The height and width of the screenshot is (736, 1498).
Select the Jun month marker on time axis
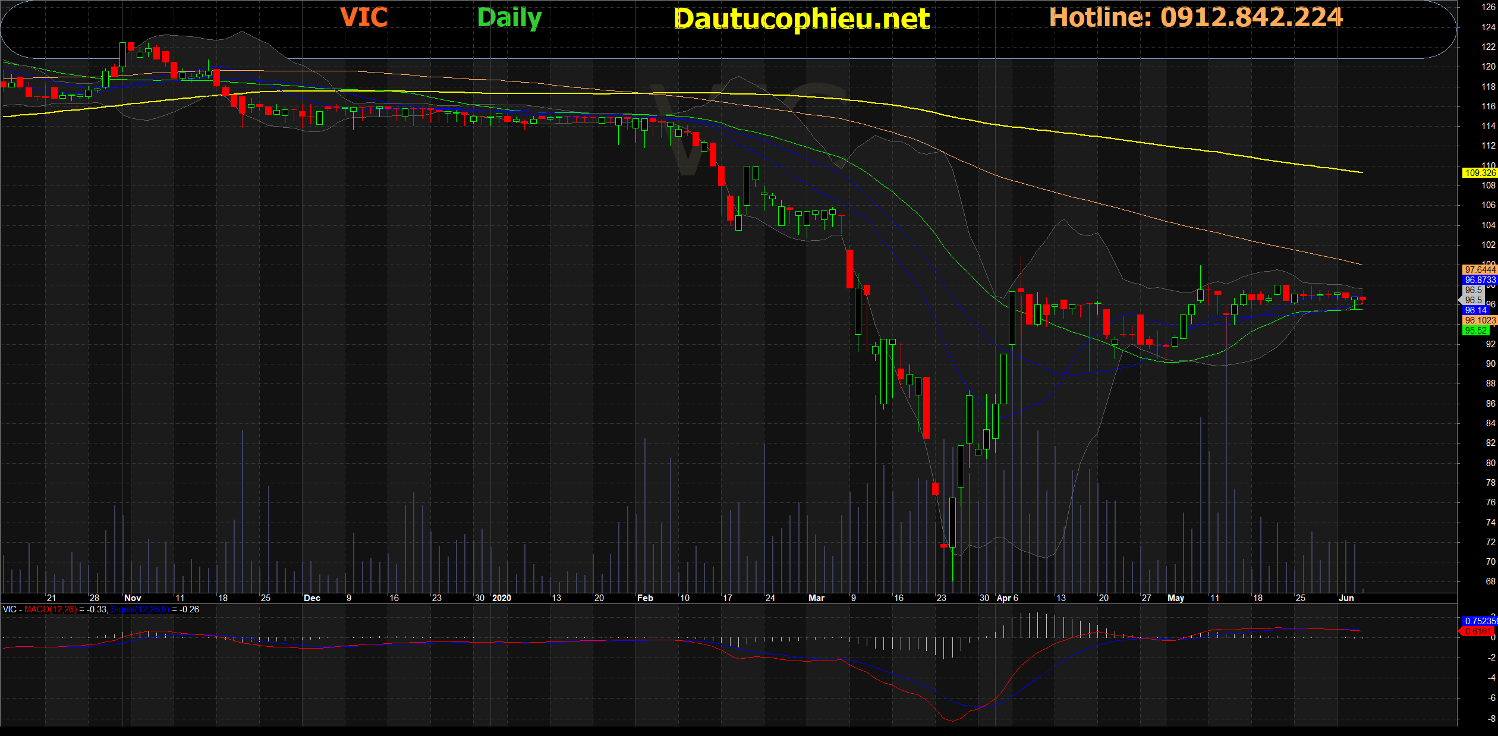point(1346,598)
